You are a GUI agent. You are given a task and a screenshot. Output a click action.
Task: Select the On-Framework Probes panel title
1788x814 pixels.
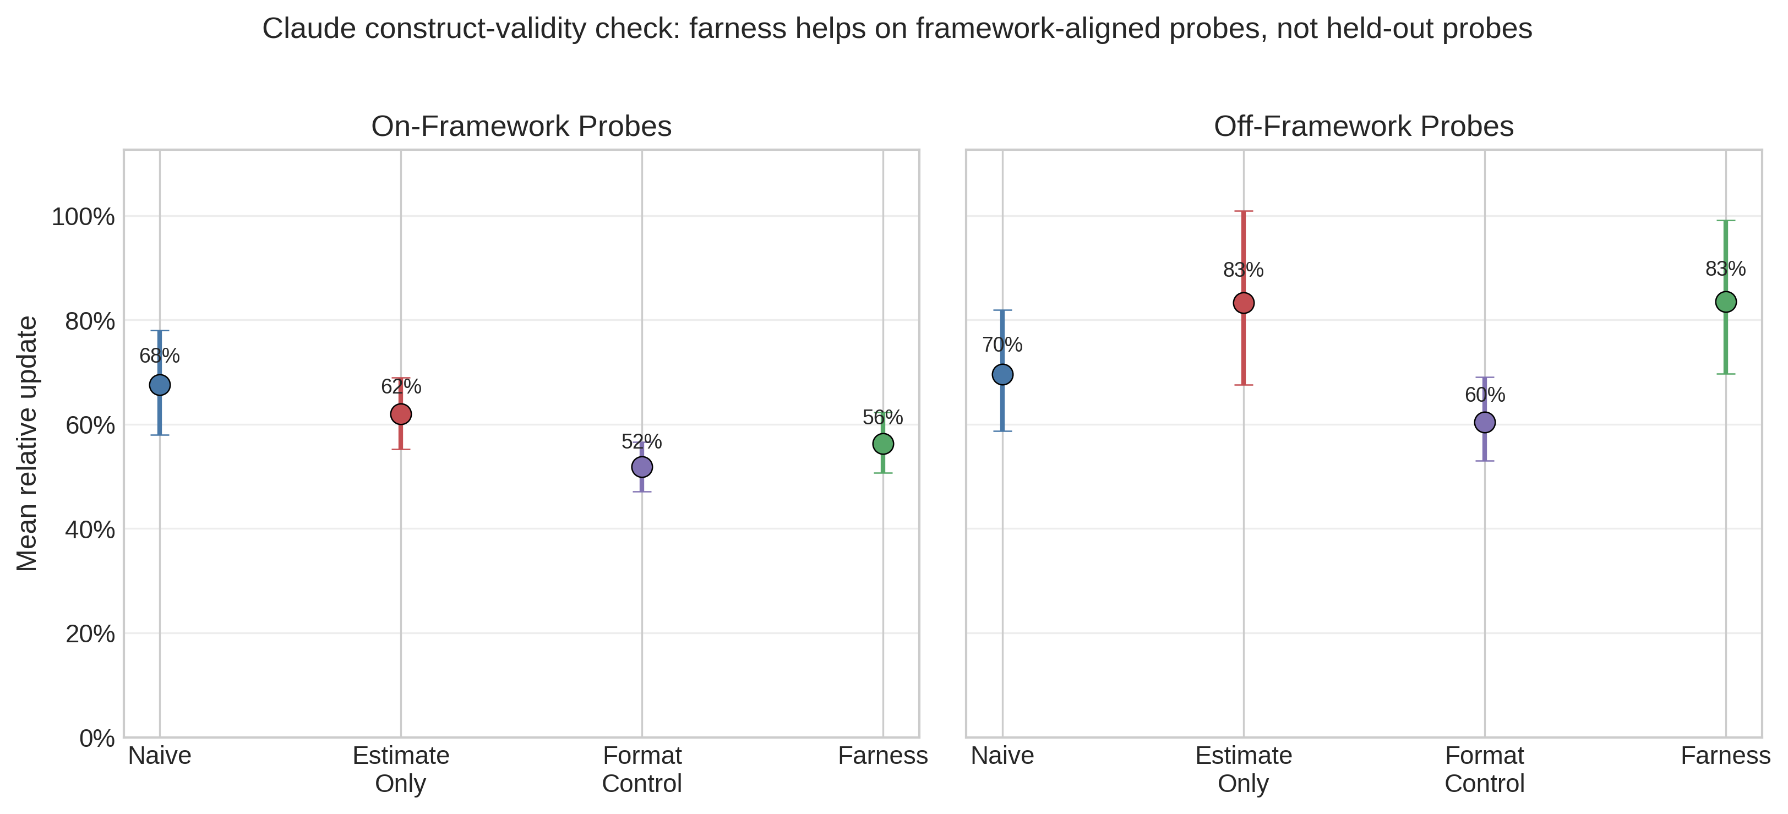(x=521, y=126)
